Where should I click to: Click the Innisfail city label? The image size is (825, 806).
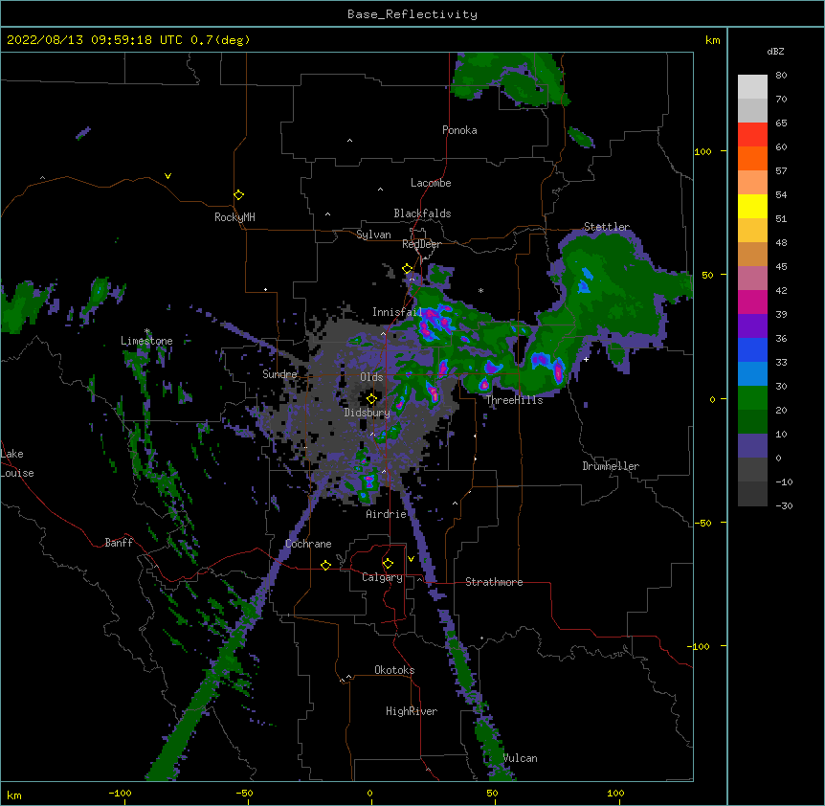[397, 312]
